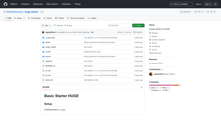Viewport: 221px width, 124px height.
Task: Fork the repository with Fork button
Action: coord(199,12)
